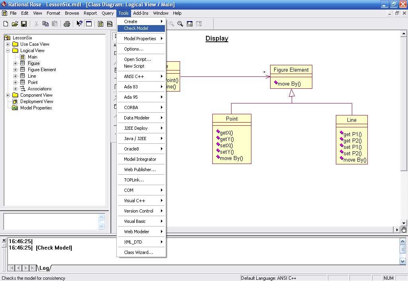Toggle the View Documentation window icon

coord(89,24)
